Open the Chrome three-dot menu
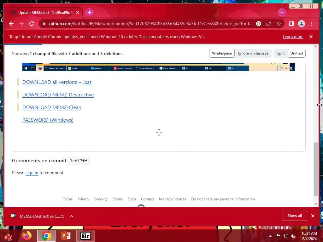 tap(312, 24)
